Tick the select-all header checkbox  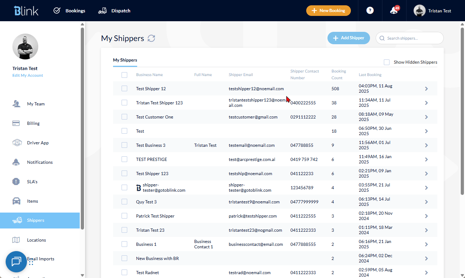tap(124, 75)
